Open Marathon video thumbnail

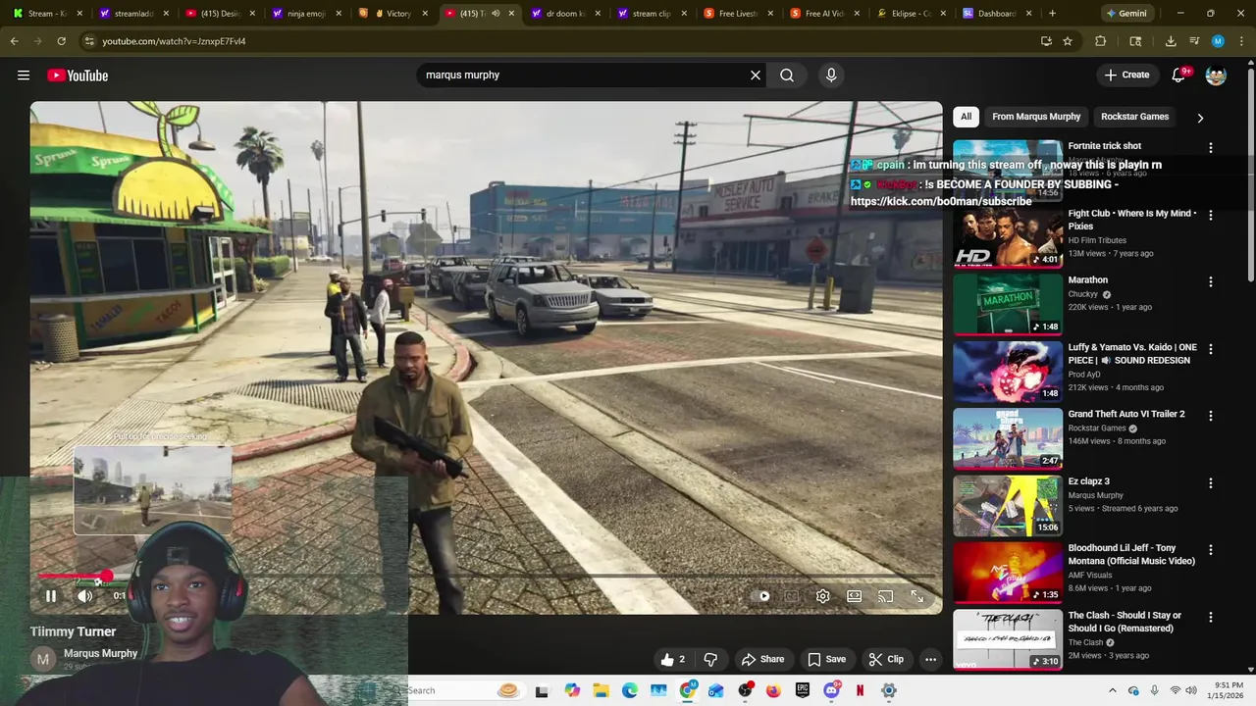[1008, 304]
